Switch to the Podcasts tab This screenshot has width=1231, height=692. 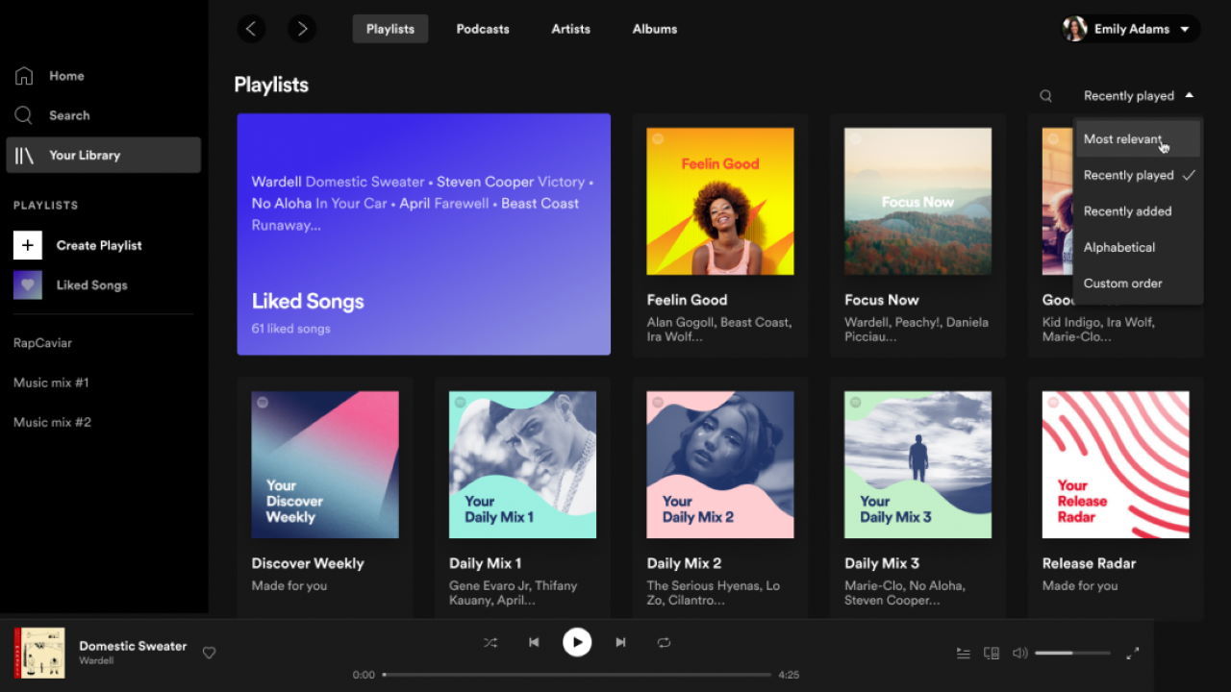click(x=483, y=29)
